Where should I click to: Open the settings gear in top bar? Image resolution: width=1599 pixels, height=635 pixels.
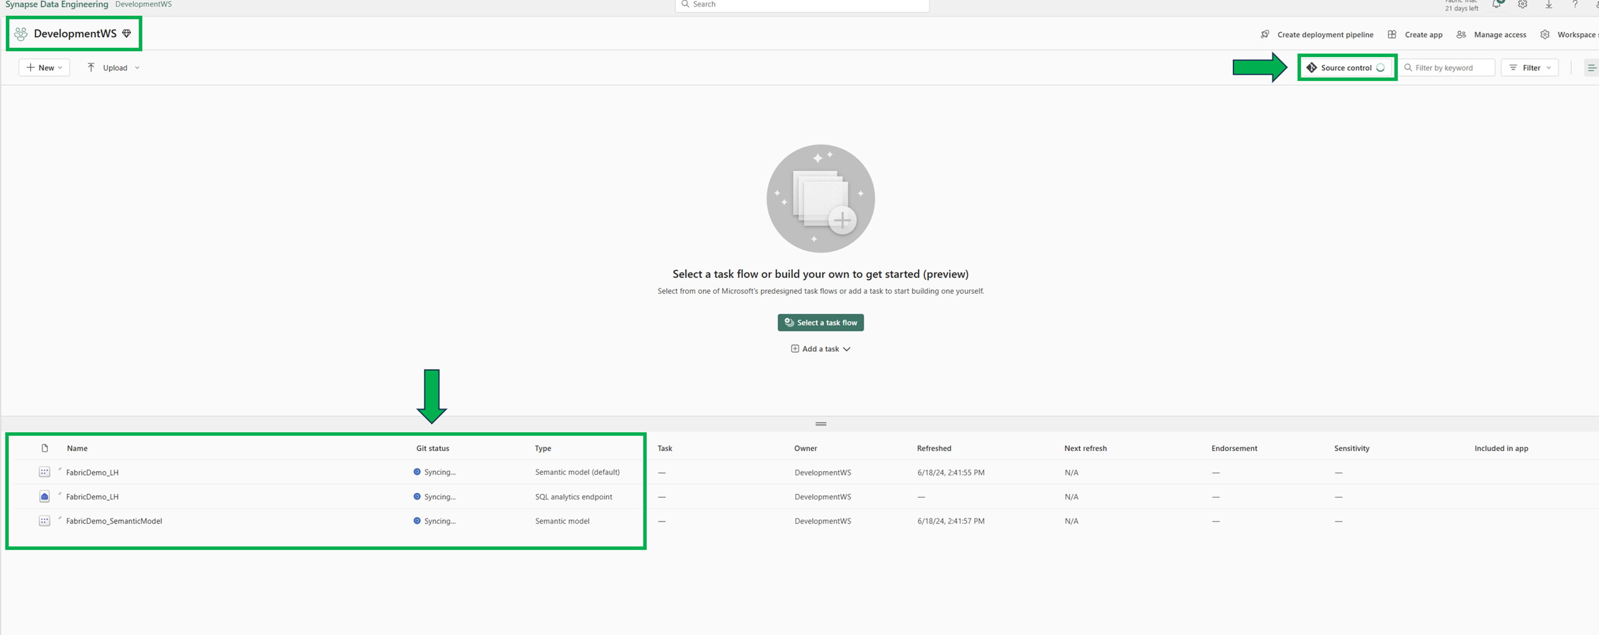(1522, 4)
